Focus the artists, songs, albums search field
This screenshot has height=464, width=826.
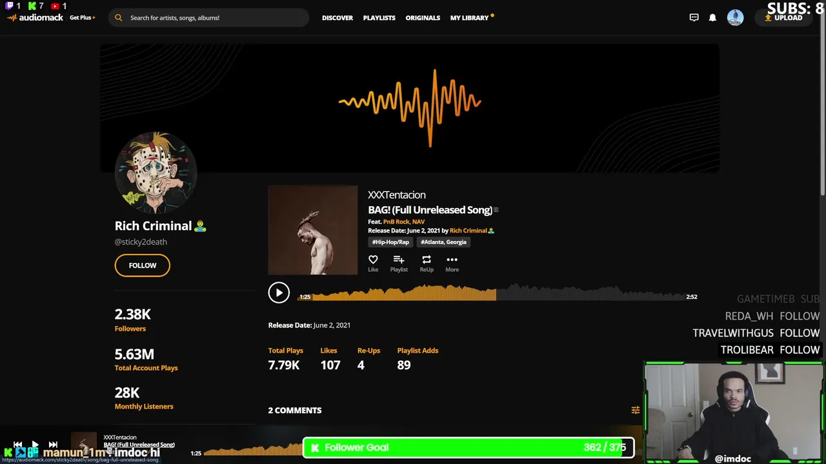point(210,18)
